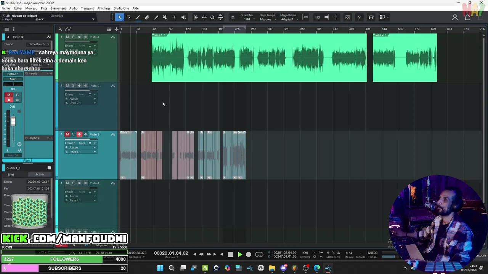488x274 pixels.
Task: Click the 120.00 tempo field
Action: (x=372, y=253)
